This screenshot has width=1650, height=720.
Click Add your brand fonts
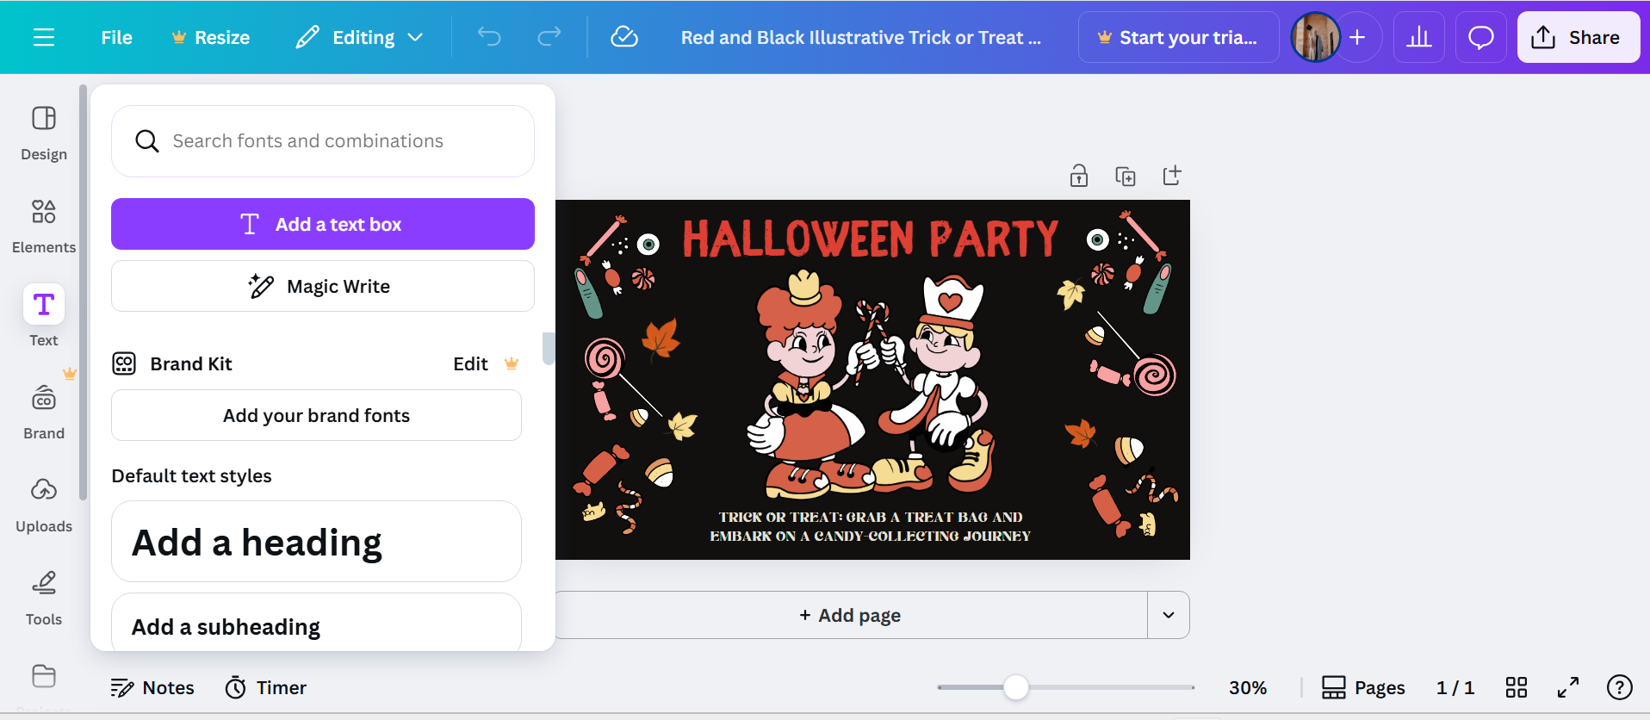[316, 415]
